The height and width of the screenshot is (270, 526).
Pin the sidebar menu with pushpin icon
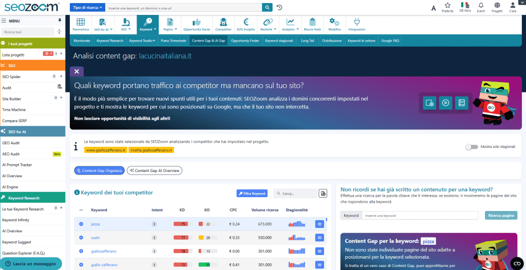[60, 21]
